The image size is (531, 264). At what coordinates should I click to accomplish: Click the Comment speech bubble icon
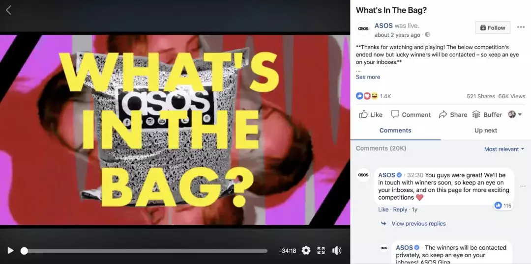pos(411,115)
